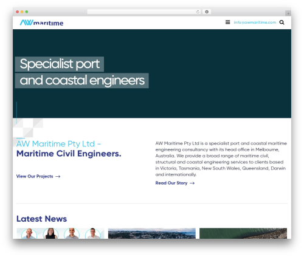The width and height of the screenshot is (304, 257).
Task: Click the 'Specialist port' hero text
Action: (60, 64)
